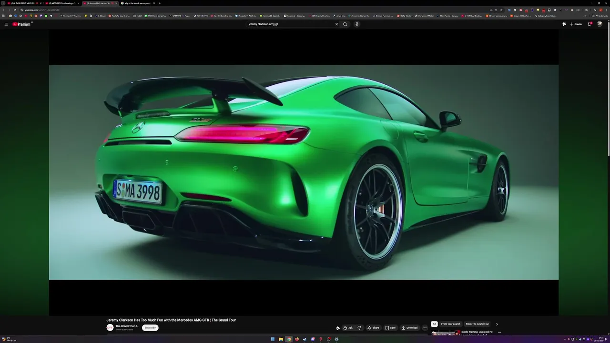The height and width of the screenshot is (343, 610).
Task: Open the YouTube guide hamburger menu
Action: 6,24
